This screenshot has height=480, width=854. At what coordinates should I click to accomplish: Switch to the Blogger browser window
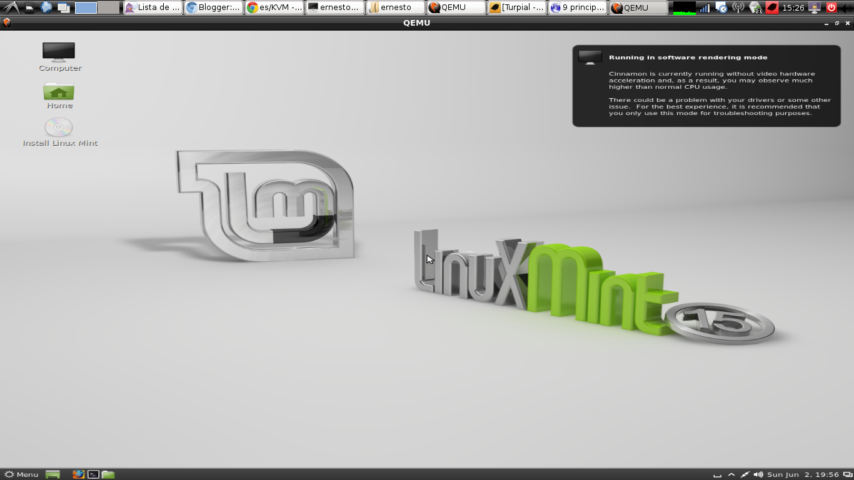coord(214,7)
